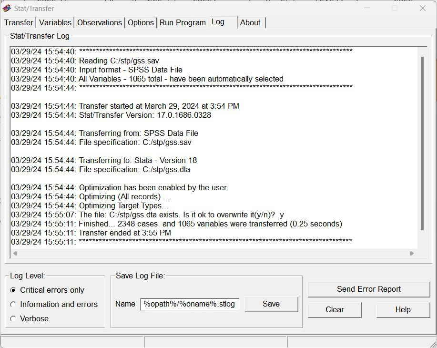Enable Verbose log level

pyautogui.click(x=29, y=318)
